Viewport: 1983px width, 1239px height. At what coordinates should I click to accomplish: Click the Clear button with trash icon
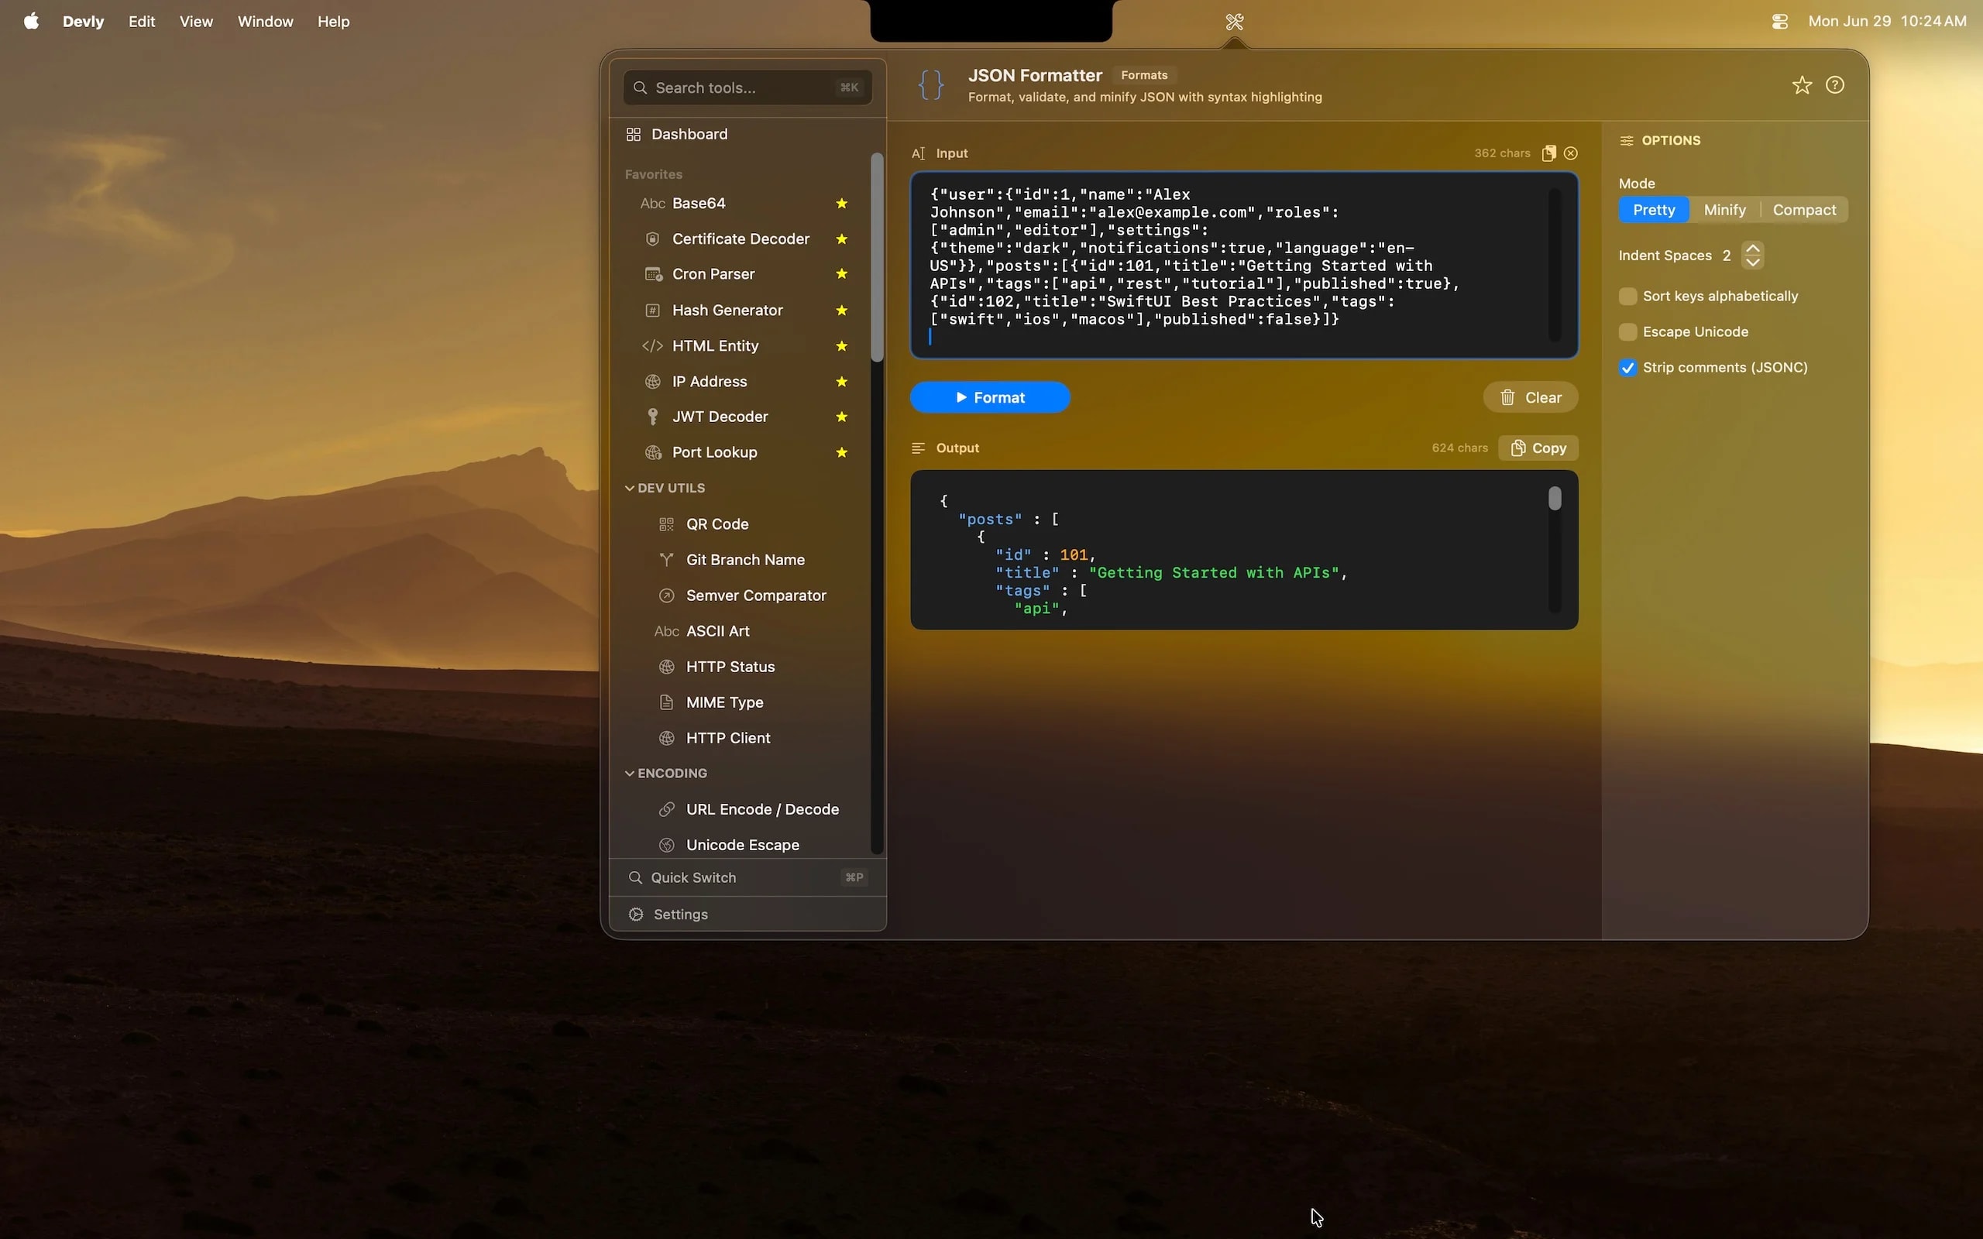pyautogui.click(x=1530, y=397)
